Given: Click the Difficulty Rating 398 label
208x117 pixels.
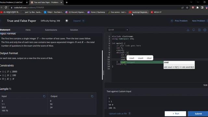Looking at the screenshot, I should coord(50,21).
